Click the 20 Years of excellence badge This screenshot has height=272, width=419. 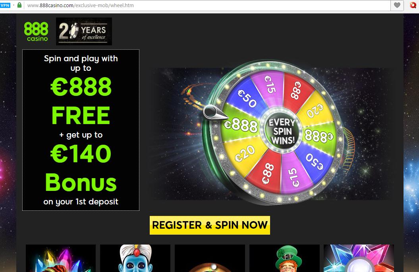point(84,31)
